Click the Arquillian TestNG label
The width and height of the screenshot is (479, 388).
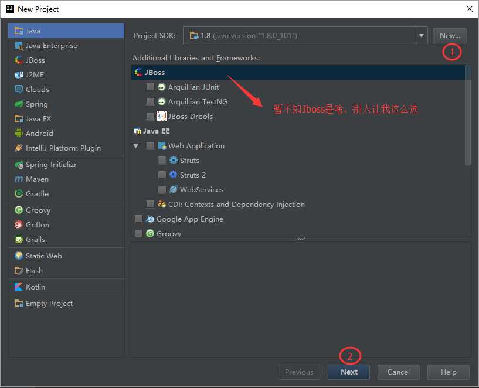198,101
